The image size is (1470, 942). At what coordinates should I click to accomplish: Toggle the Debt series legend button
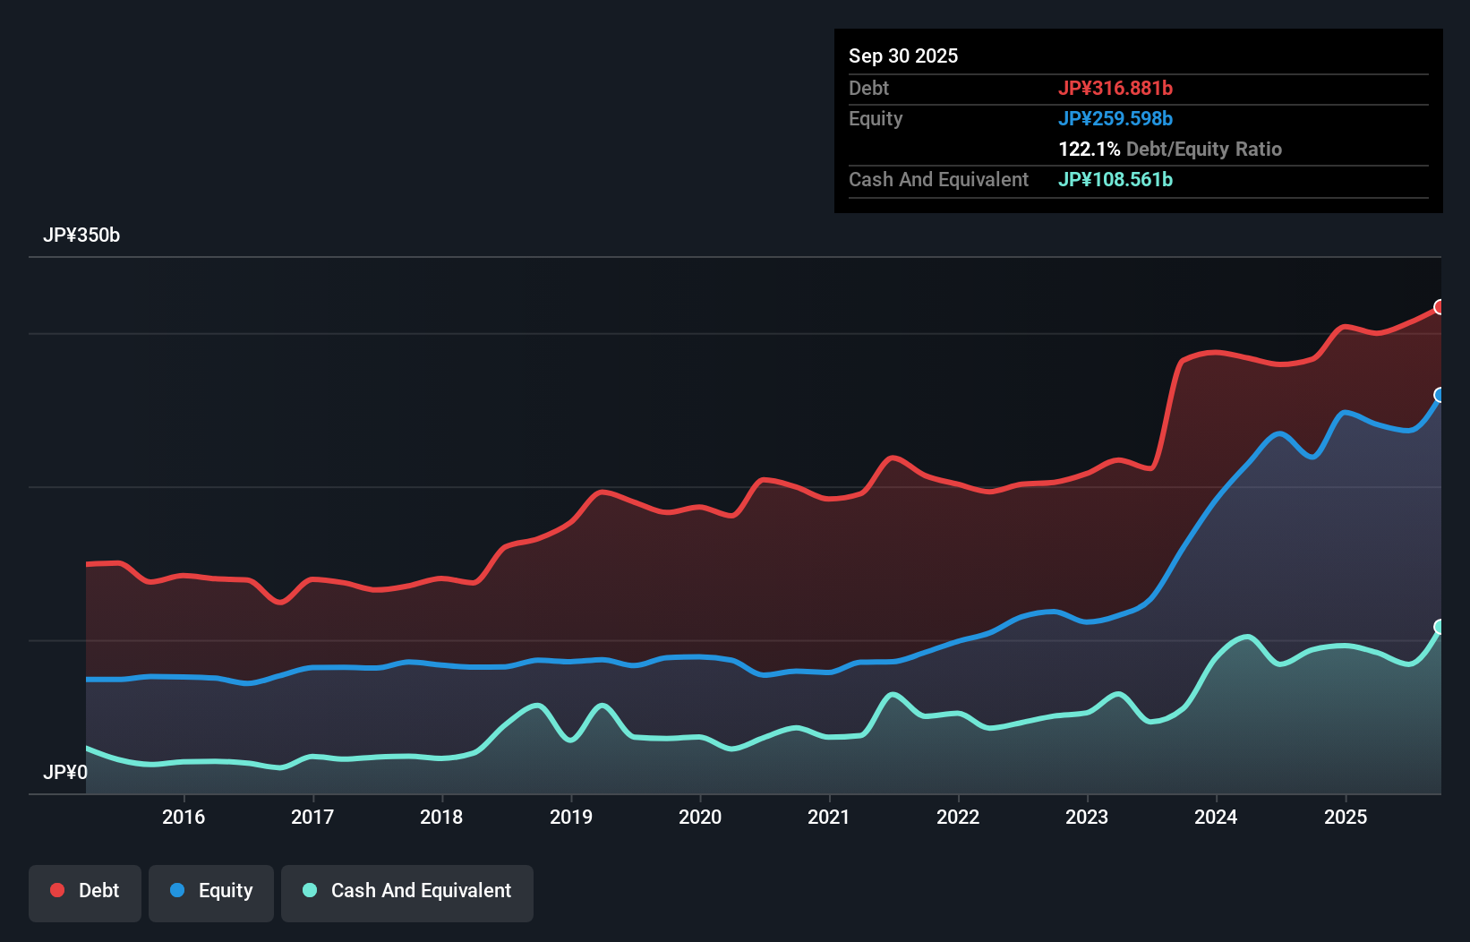click(x=85, y=893)
